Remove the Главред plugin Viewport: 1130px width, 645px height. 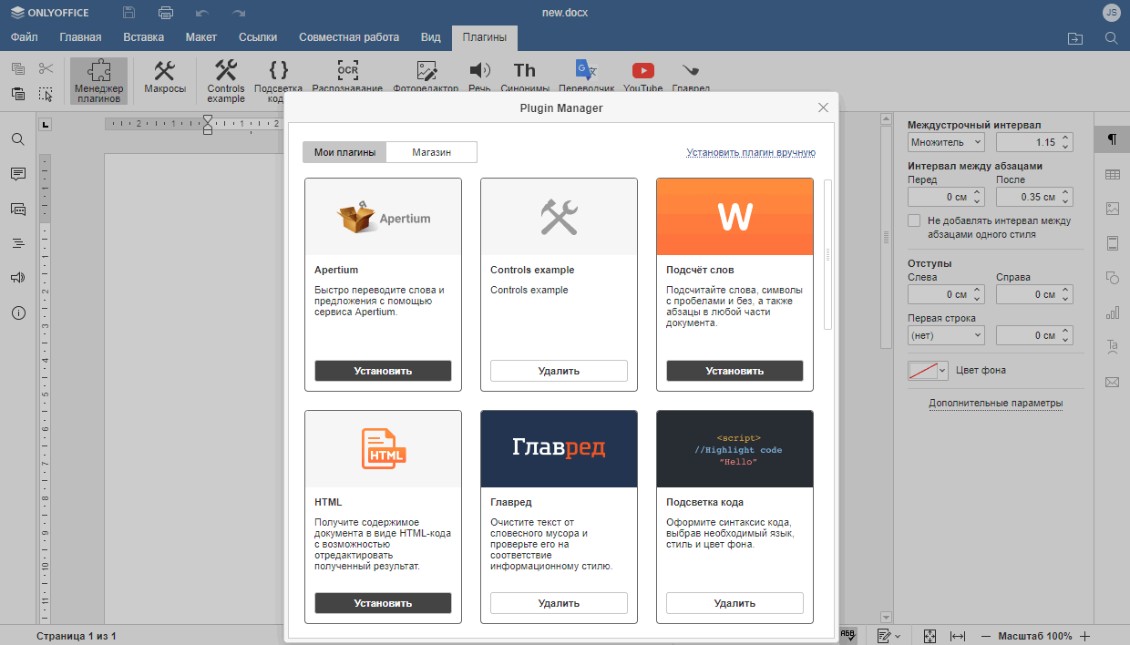pyautogui.click(x=559, y=603)
